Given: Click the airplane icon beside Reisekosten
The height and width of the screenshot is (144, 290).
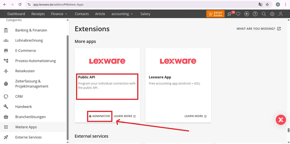Looking at the screenshot, I should click(6, 71).
